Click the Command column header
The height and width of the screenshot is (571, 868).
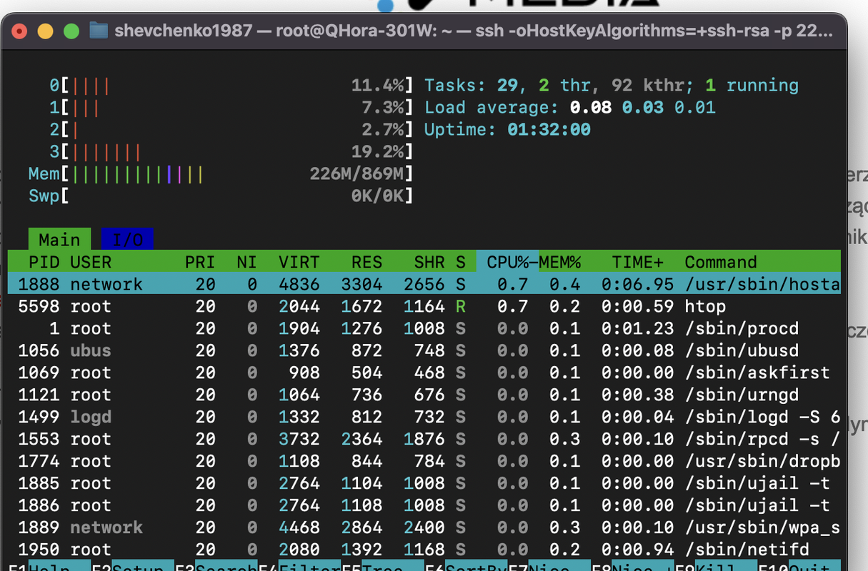720,262
